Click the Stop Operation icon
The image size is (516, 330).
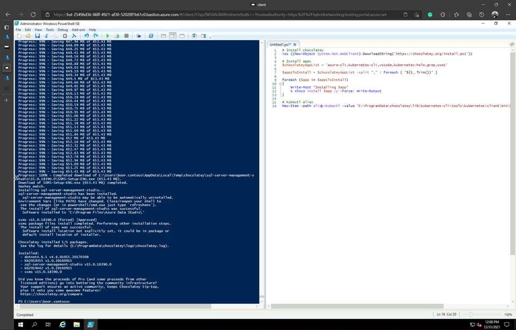125,35
